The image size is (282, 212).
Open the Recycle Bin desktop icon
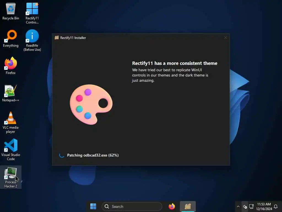(x=11, y=11)
